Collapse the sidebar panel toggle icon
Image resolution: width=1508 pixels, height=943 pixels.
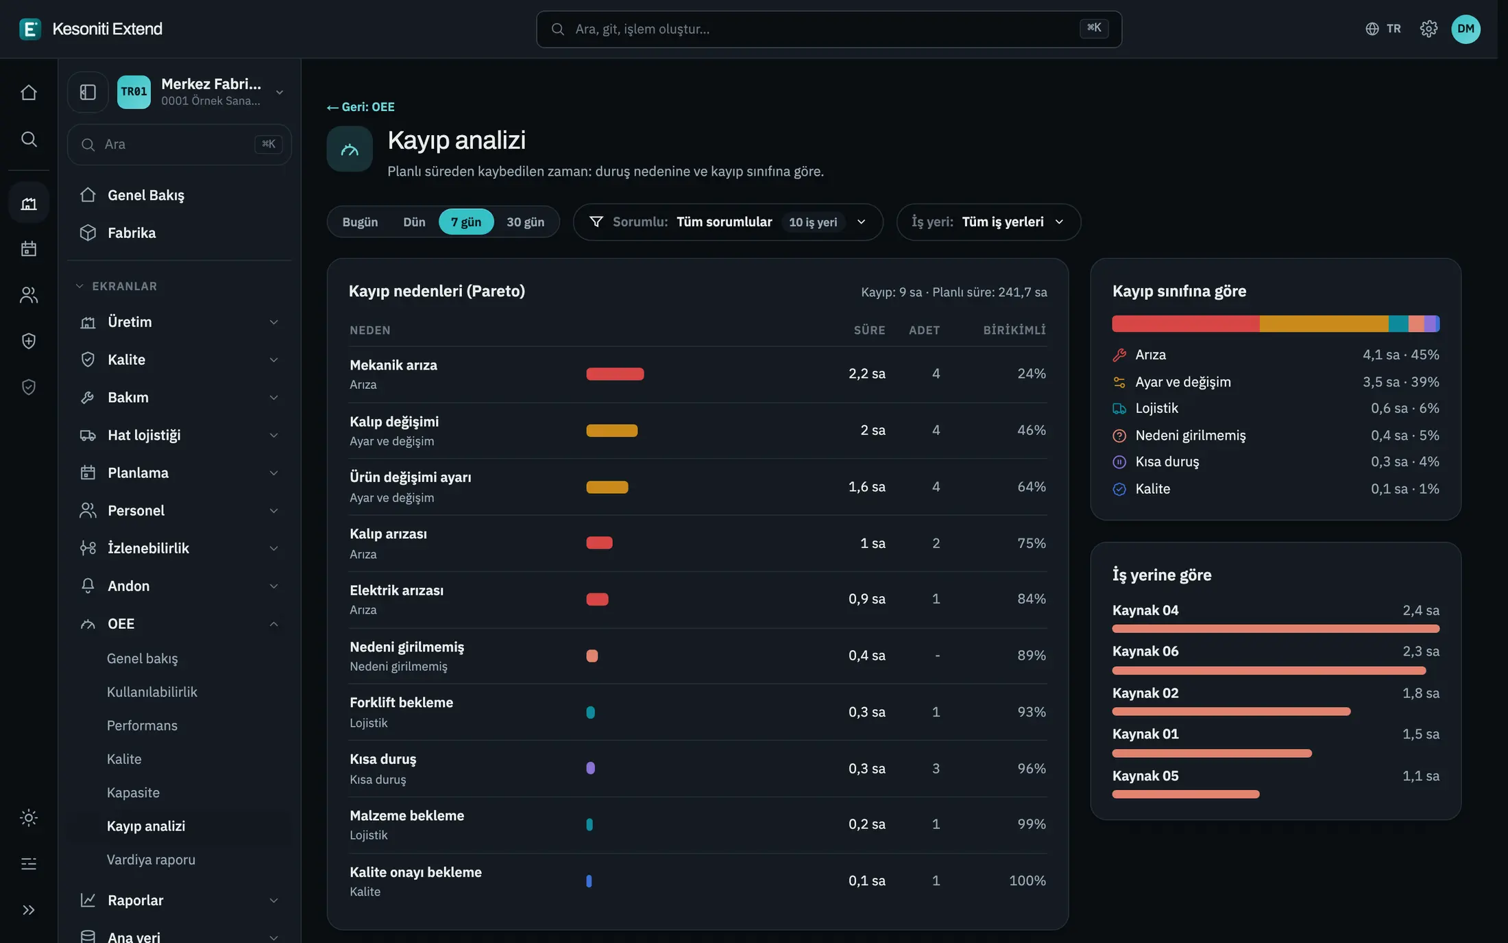[88, 92]
